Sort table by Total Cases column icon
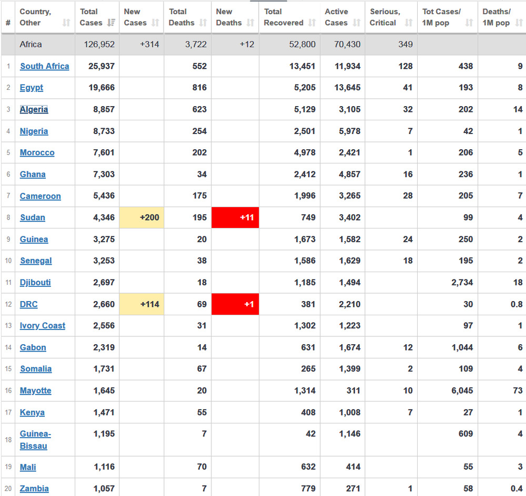The height and width of the screenshot is (496, 526). pos(112,23)
